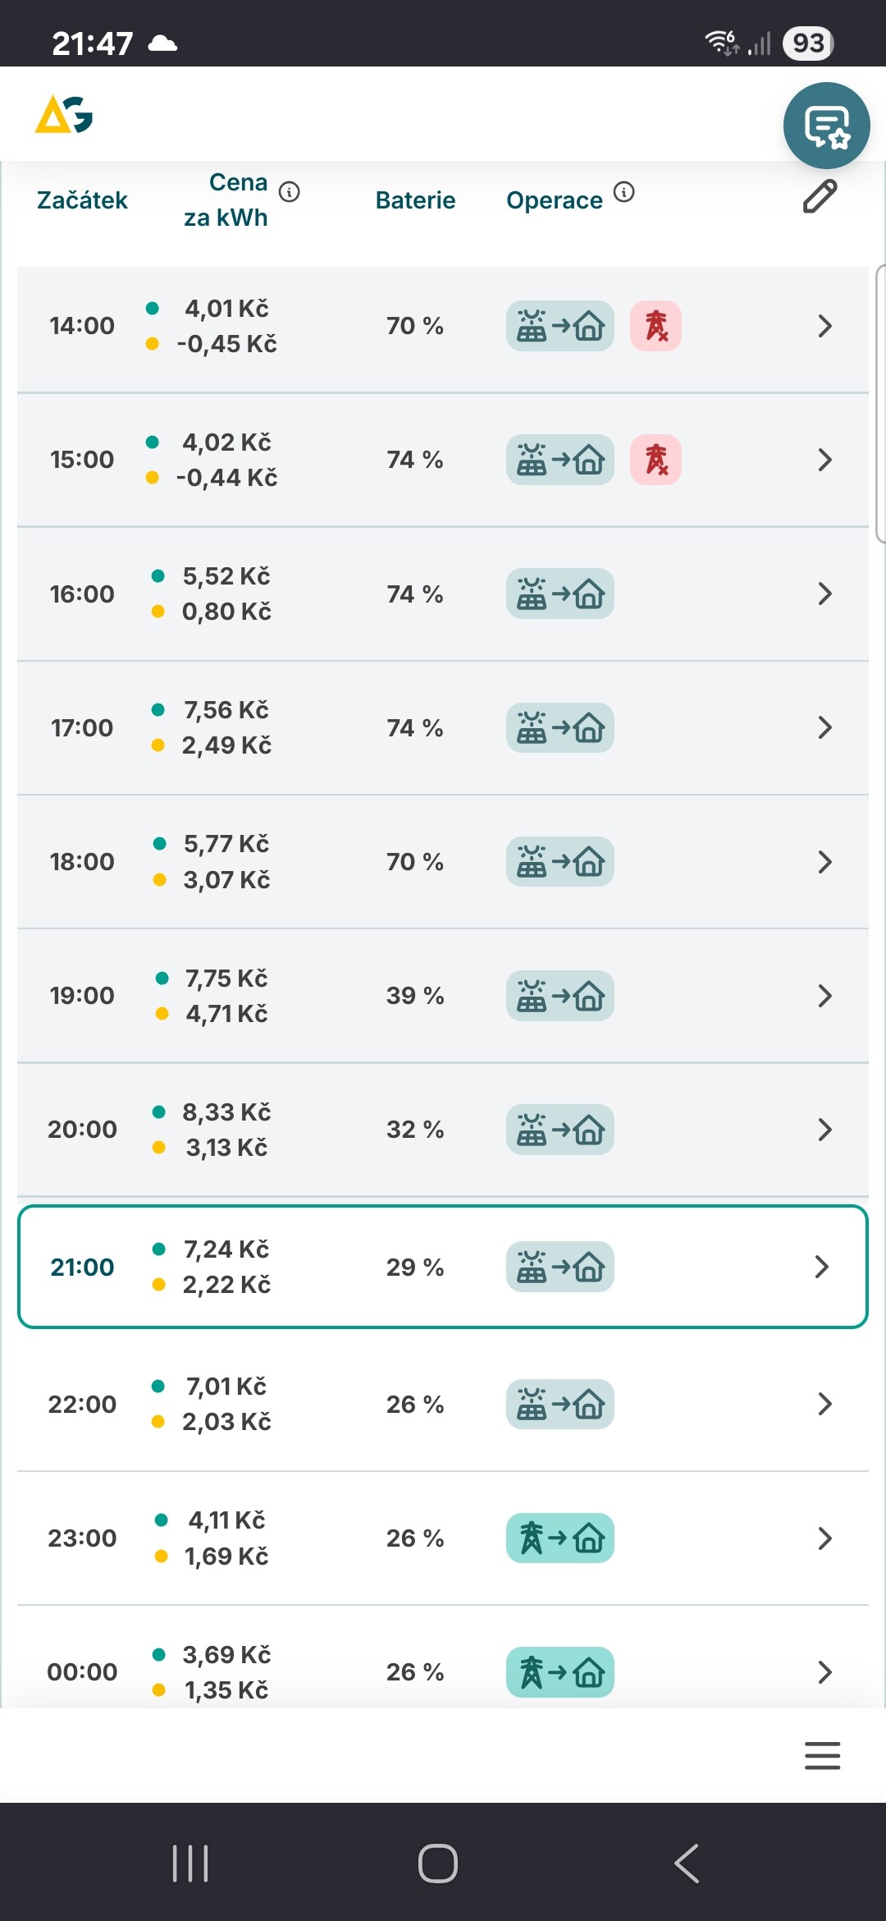
Task: Click the Baterie column header
Action: click(x=415, y=200)
